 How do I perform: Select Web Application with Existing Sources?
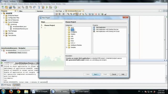(107, 29)
